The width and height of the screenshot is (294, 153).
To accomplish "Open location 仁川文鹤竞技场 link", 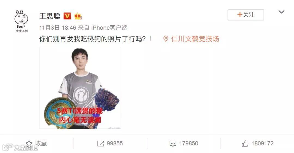I will click(x=195, y=39).
